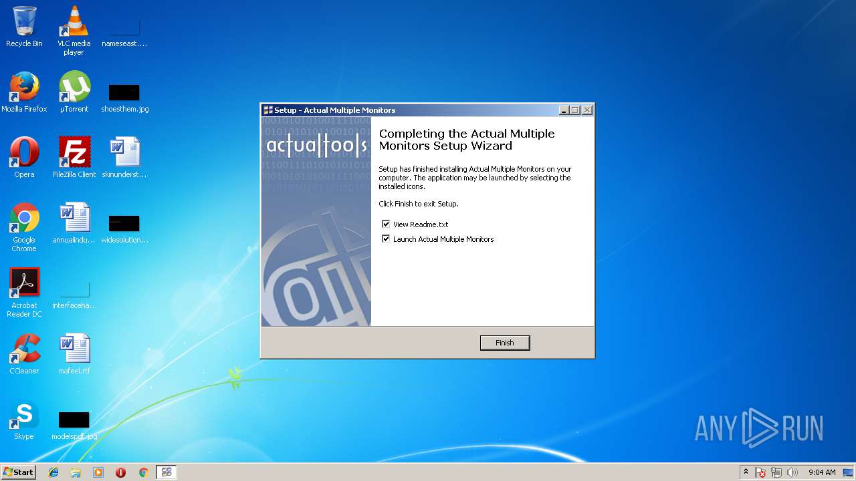Select Acrobat Reader DC desktop shortcut

[24, 293]
